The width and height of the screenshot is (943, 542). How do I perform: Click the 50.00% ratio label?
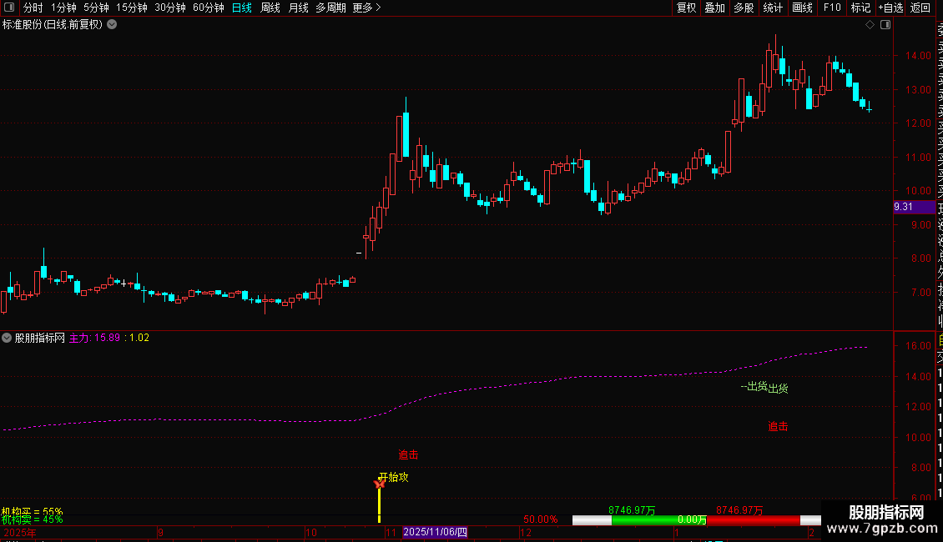pos(540,519)
